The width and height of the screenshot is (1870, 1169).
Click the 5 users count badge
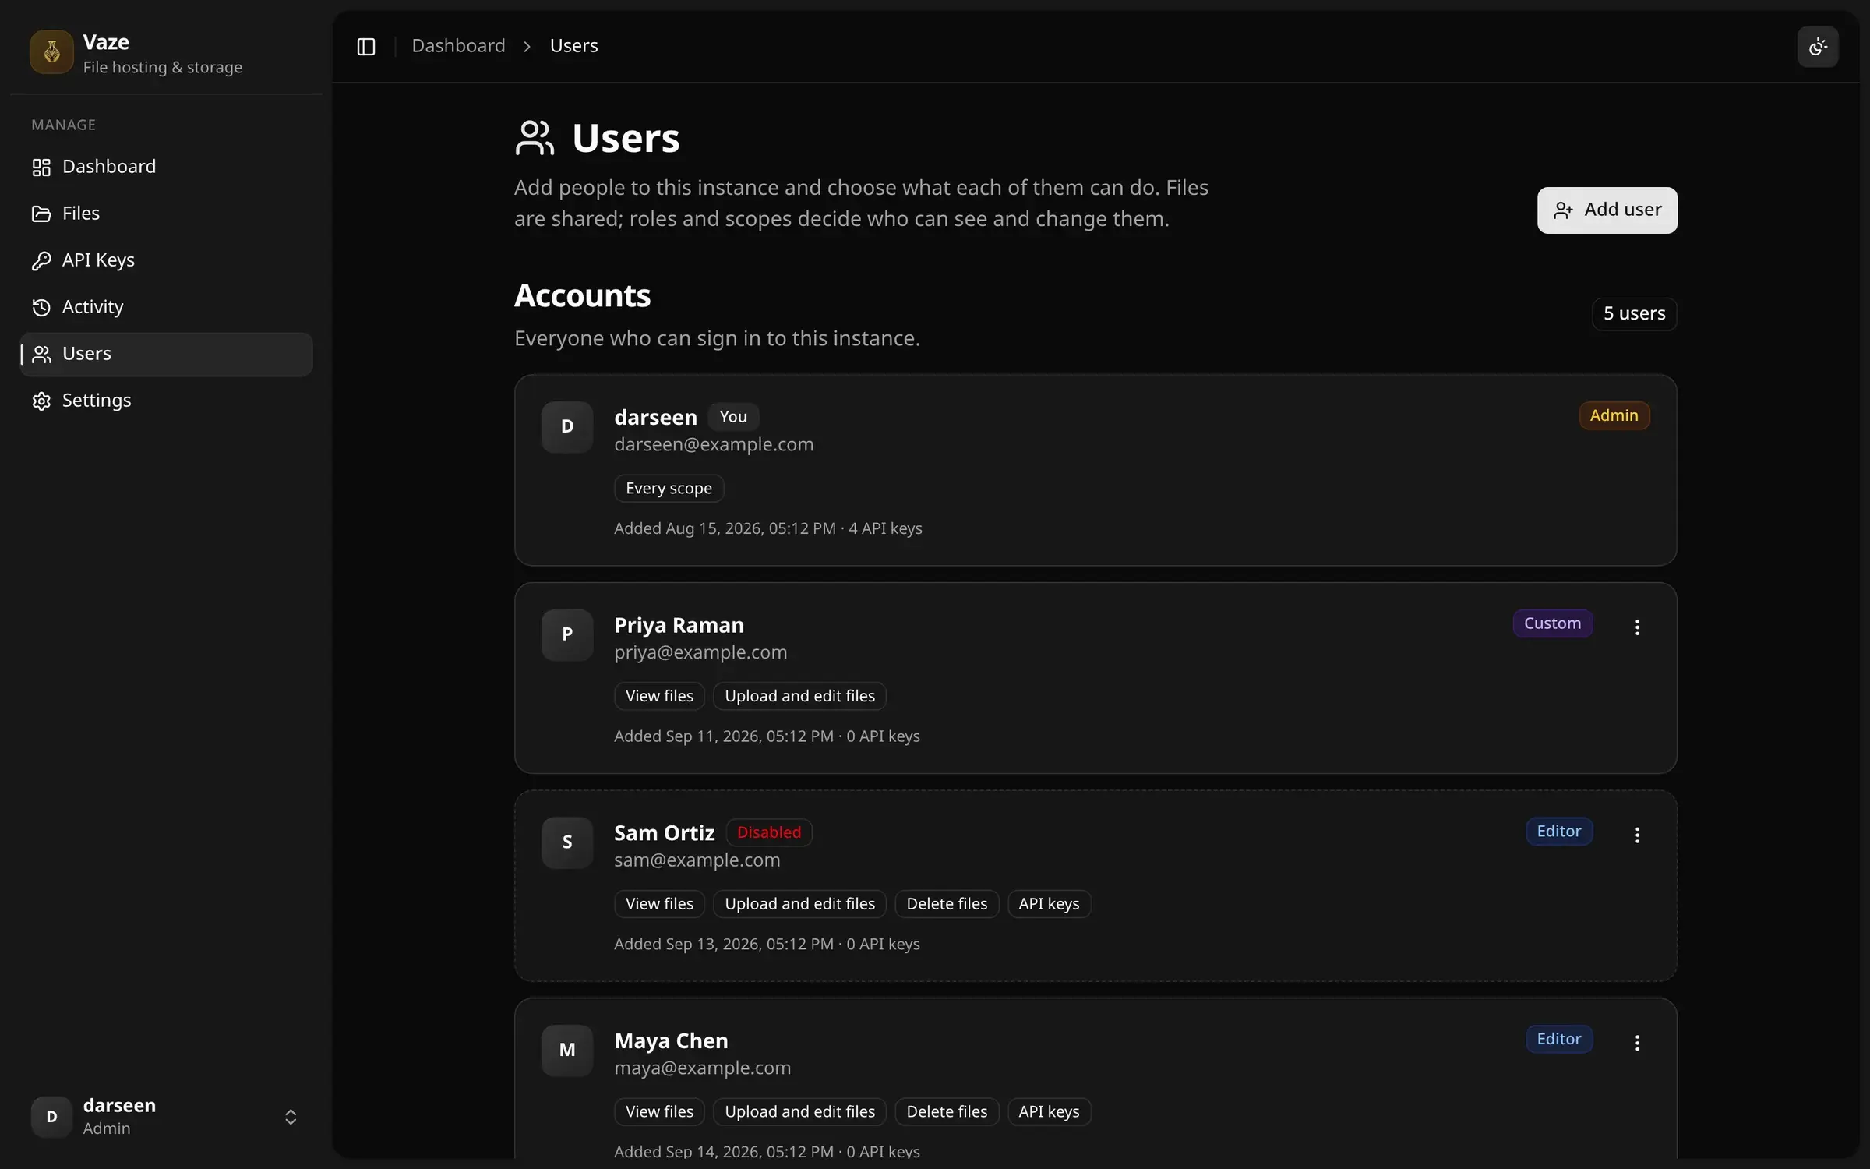pos(1634,314)
